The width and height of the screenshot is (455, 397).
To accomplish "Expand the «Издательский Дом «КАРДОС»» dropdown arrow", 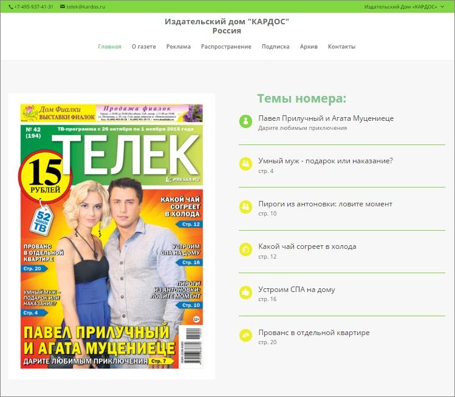I will 442,7.
